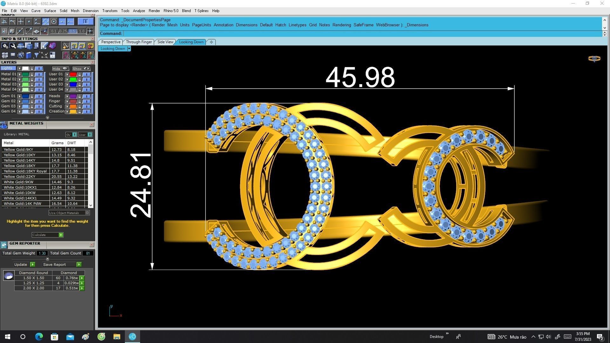
Task: Click the red X yellow arrow icon
Action: click(90, 46)
